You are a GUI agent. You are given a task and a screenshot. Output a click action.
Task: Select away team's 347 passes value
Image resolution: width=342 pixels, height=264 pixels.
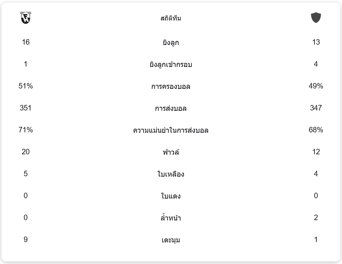[x=316, y=108]
